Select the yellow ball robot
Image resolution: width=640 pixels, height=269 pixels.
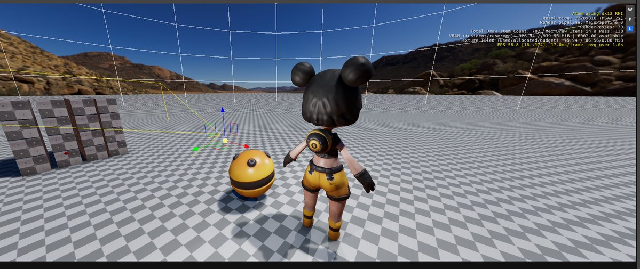pos(251,174)
